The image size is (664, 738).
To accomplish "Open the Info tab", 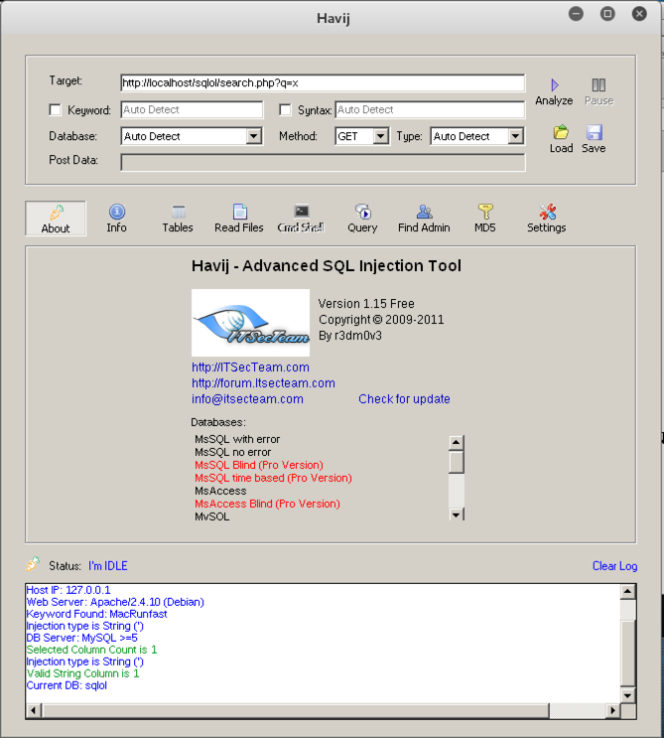I will tap(117, 219).
